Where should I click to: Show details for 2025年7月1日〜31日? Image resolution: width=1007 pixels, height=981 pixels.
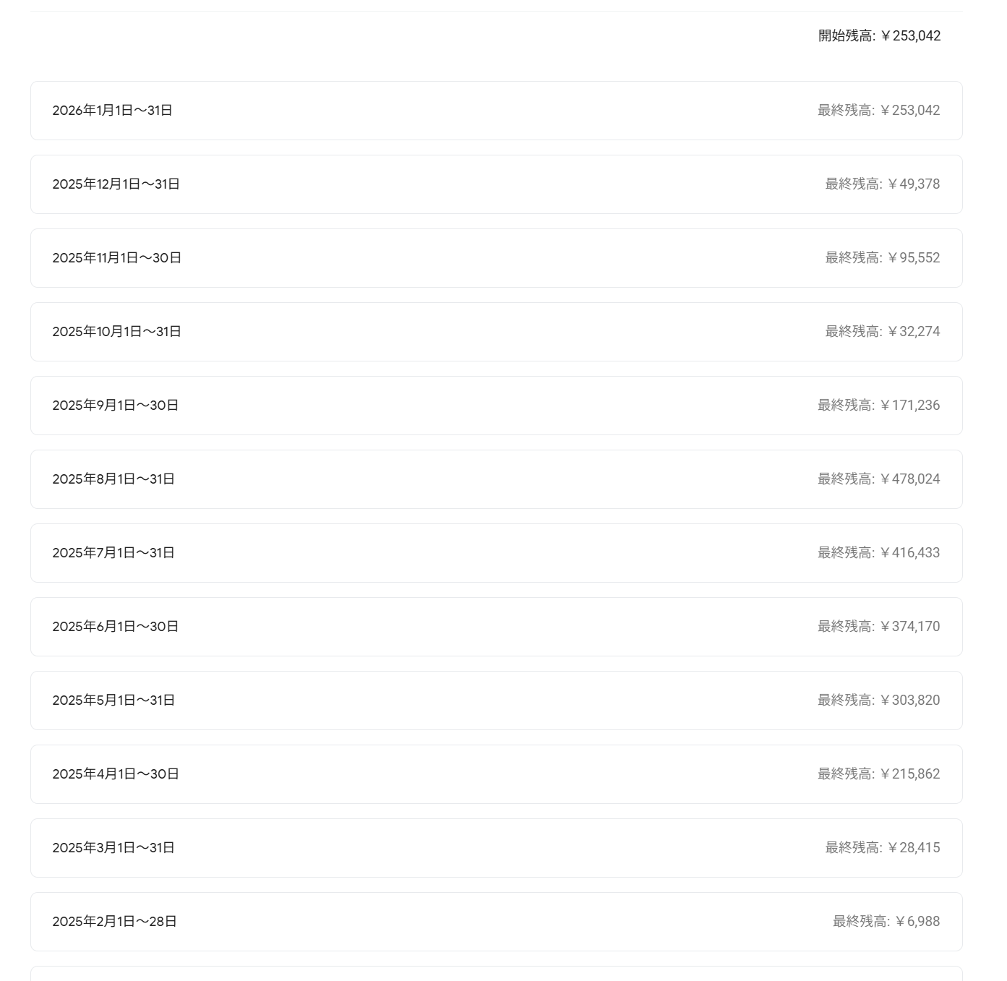(113, 553)
